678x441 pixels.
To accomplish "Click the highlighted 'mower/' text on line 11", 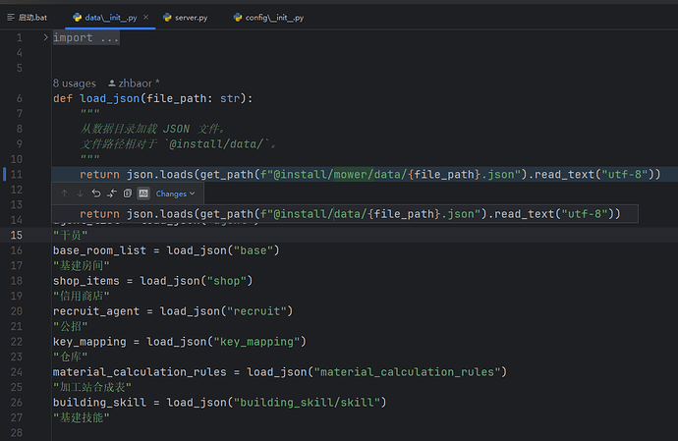I will click(x=354, y=175).
